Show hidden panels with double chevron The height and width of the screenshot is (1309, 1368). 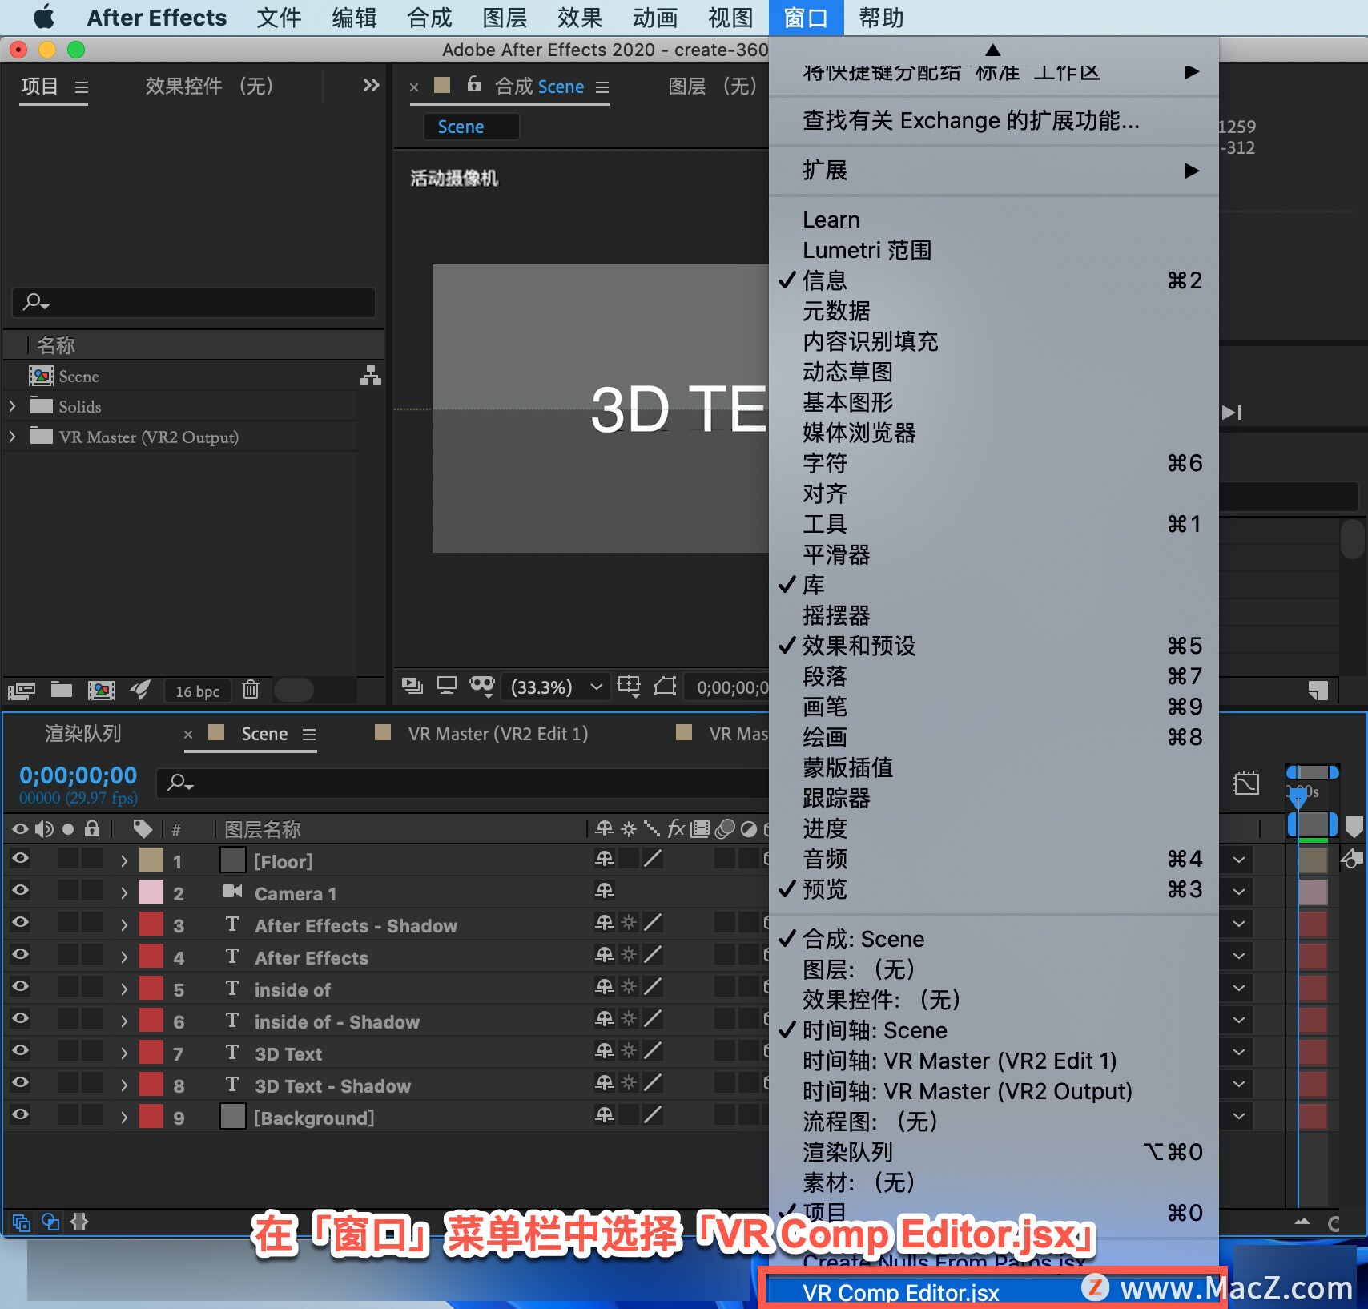click(x=370, y=85)
